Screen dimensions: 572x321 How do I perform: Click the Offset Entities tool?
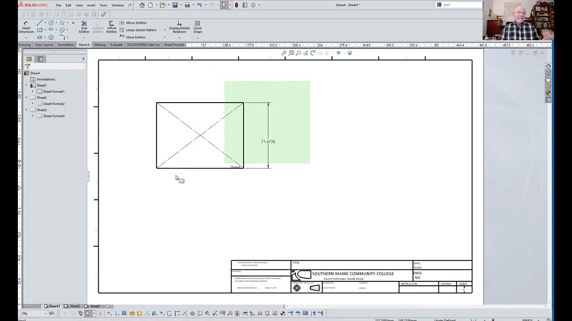pos(112,27)
